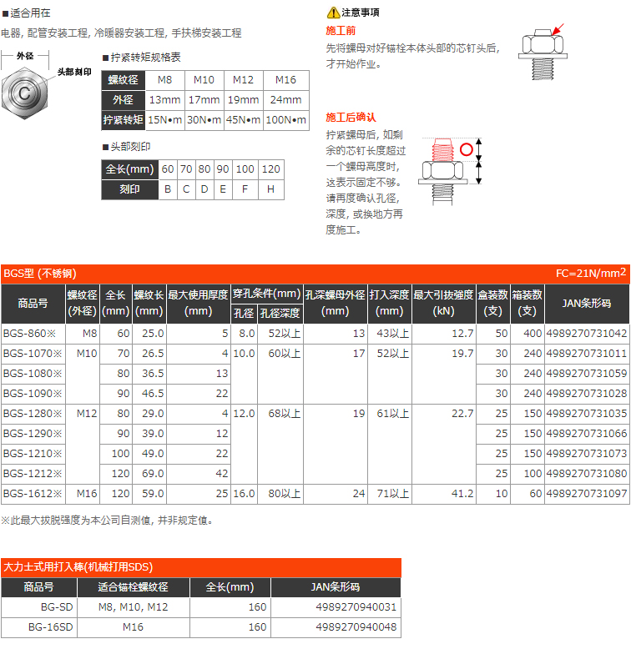Click the 最大引拔强度 (kN) column header
The image size is (631, 649).
point(443,304)
